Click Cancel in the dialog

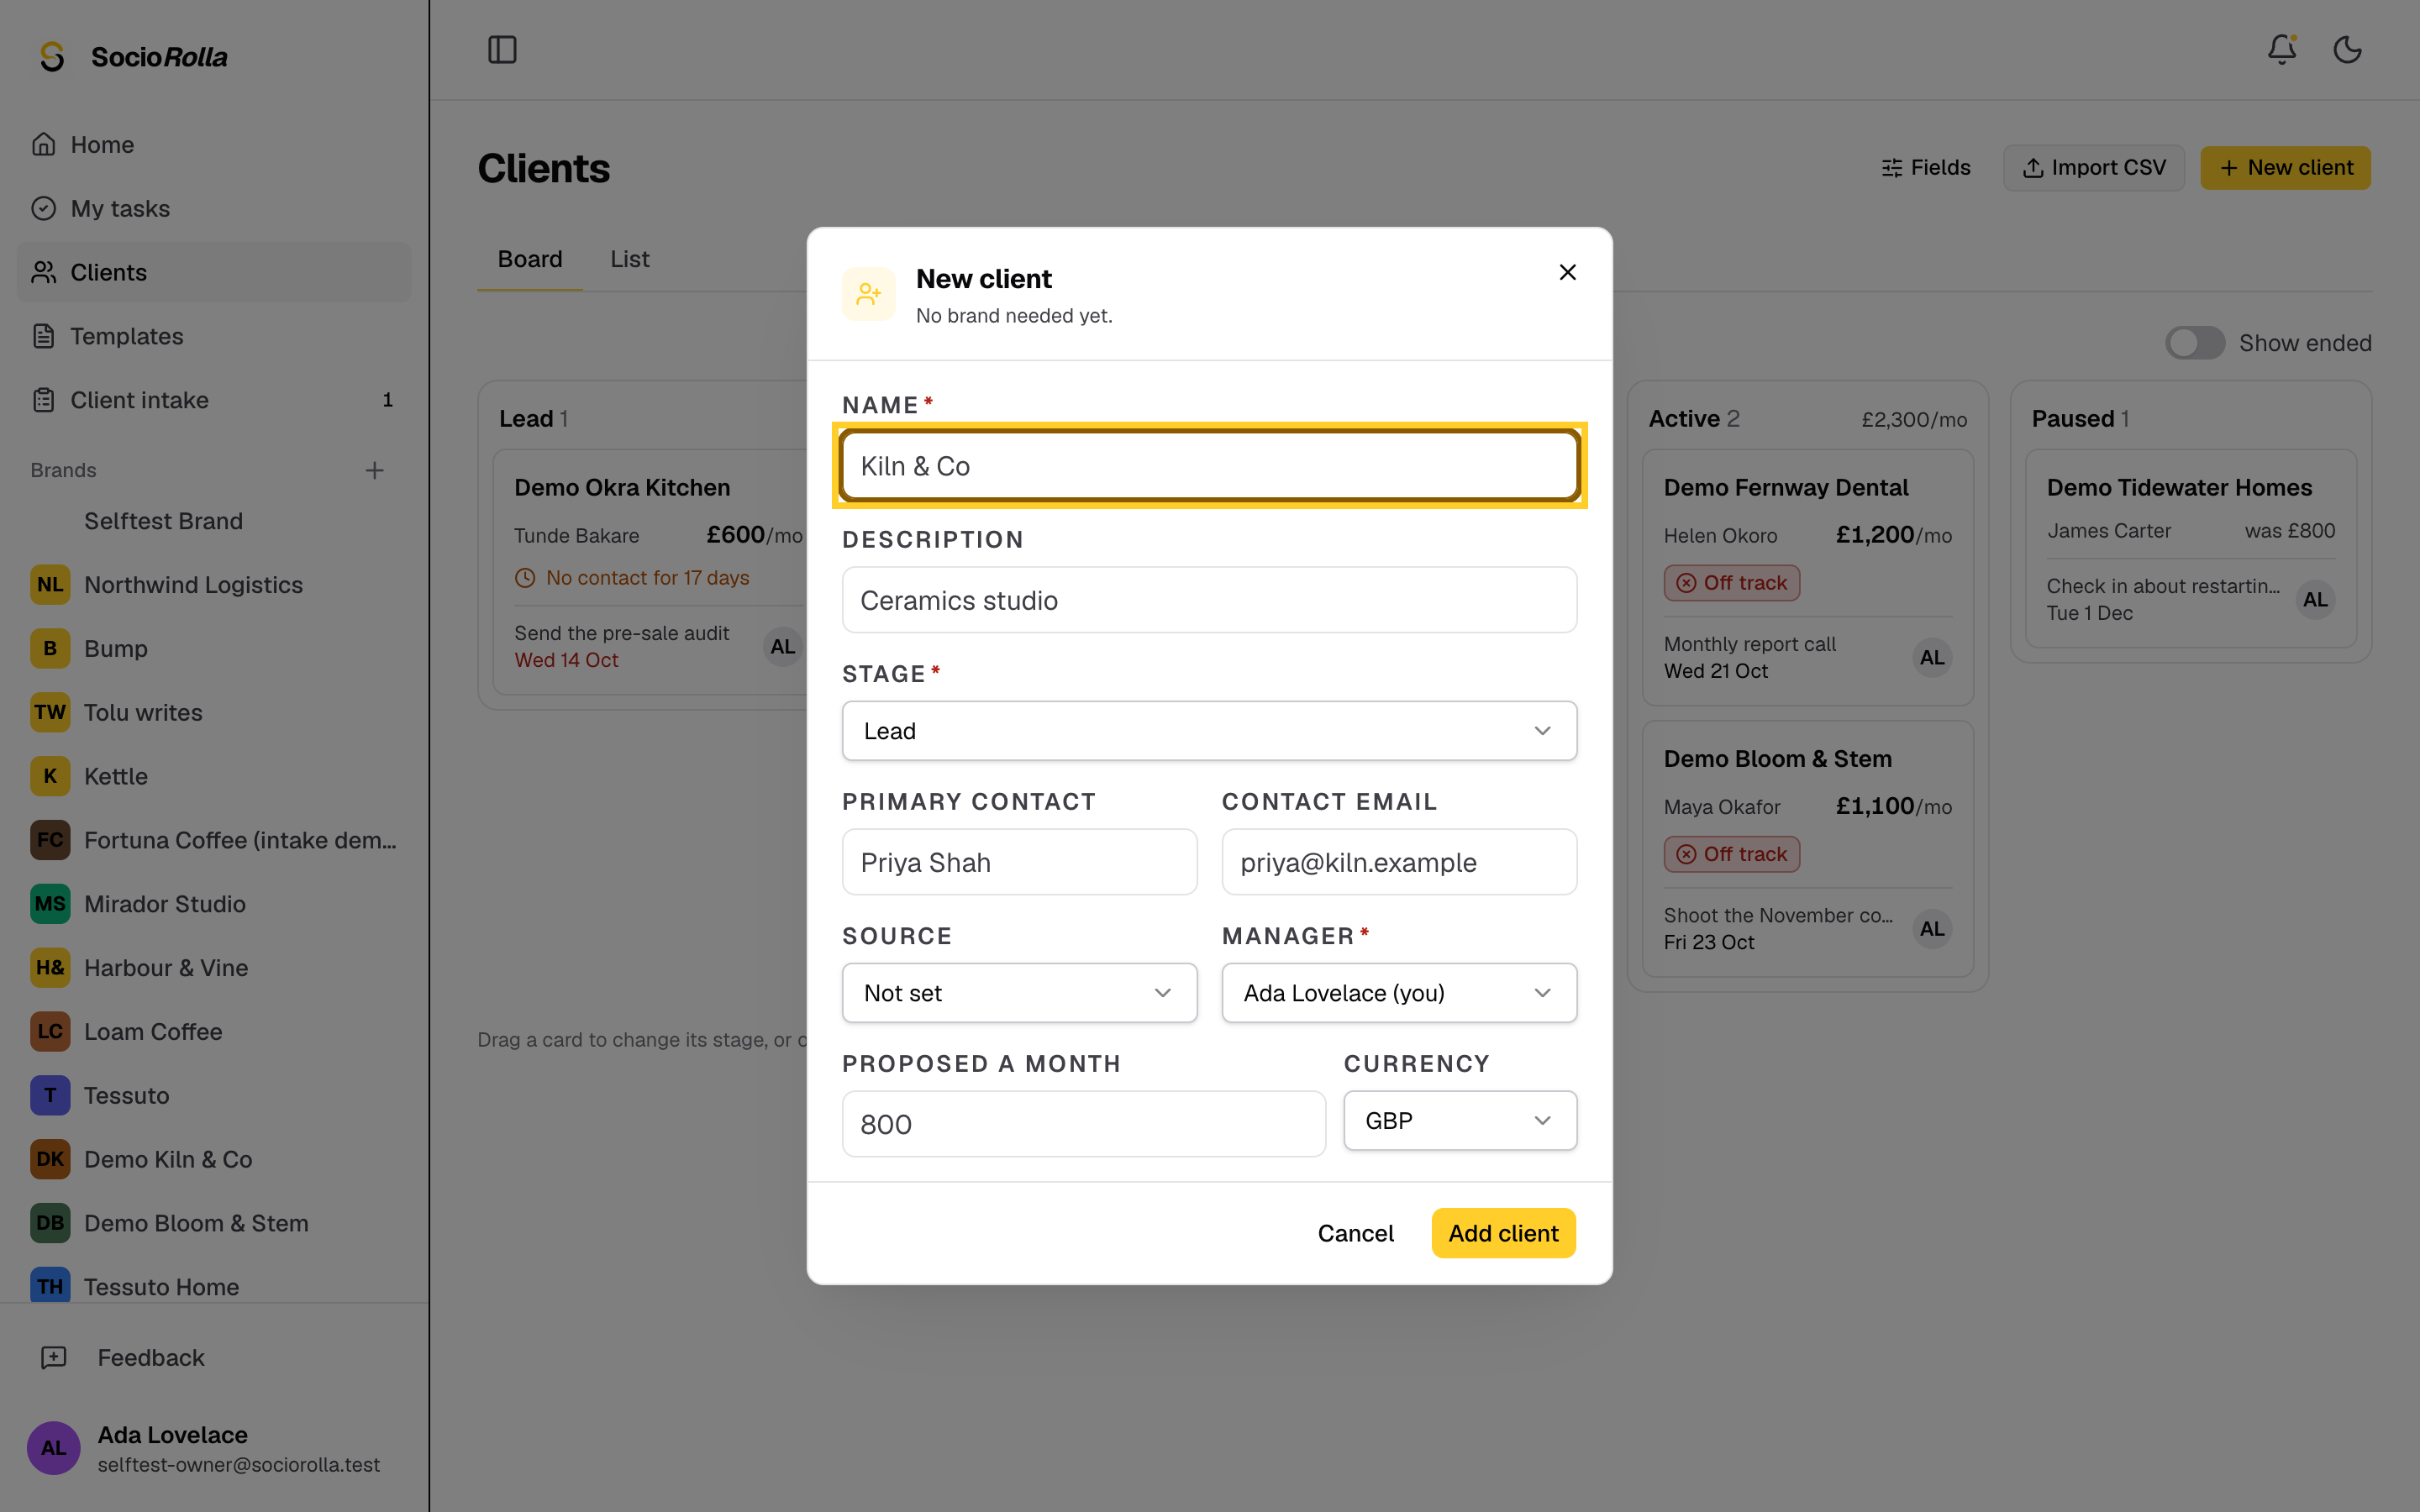click(1355, 1233)
